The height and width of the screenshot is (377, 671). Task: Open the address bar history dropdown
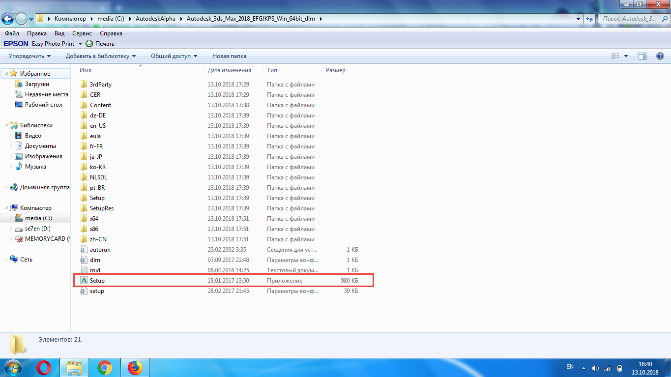[x=578, y=19]
